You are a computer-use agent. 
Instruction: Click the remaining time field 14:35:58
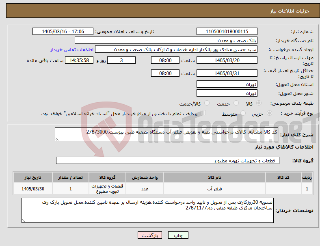pos(79,60)
